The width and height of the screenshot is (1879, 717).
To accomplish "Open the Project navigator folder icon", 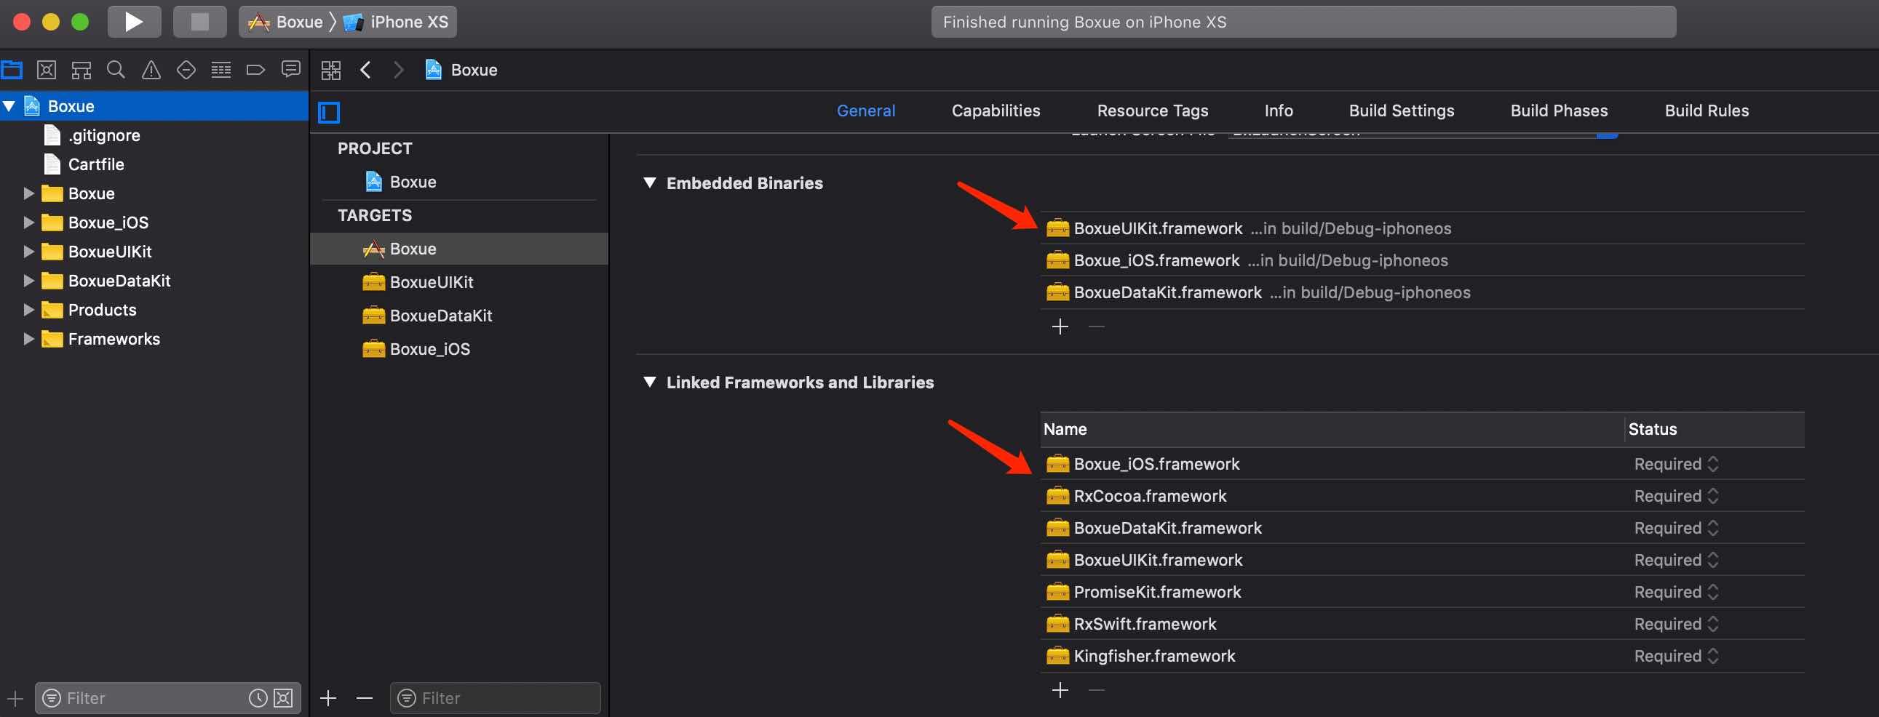I will [12, 70].
